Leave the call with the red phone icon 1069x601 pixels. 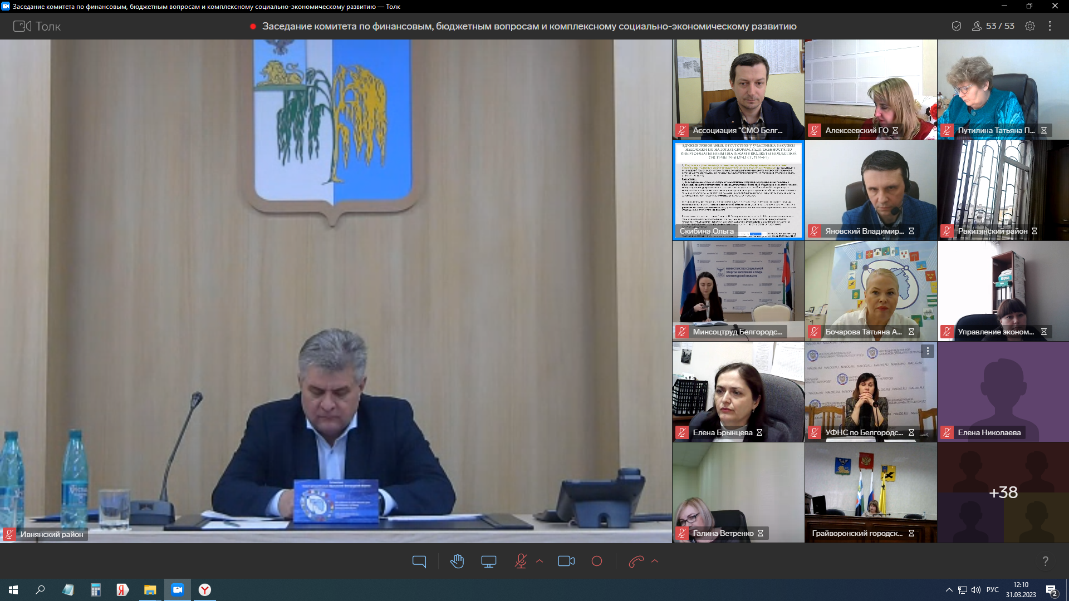[636, 561]
